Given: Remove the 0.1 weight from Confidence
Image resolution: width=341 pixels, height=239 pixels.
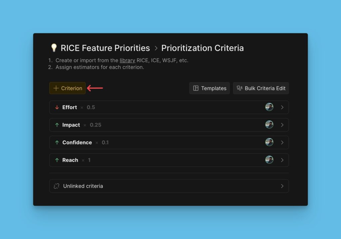Looking at the screenshot, I should [97, 142].
